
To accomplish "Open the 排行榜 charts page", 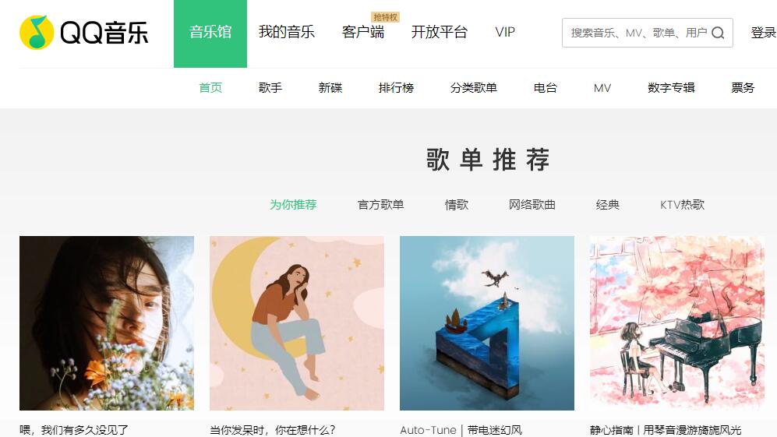I will (396, 88).
